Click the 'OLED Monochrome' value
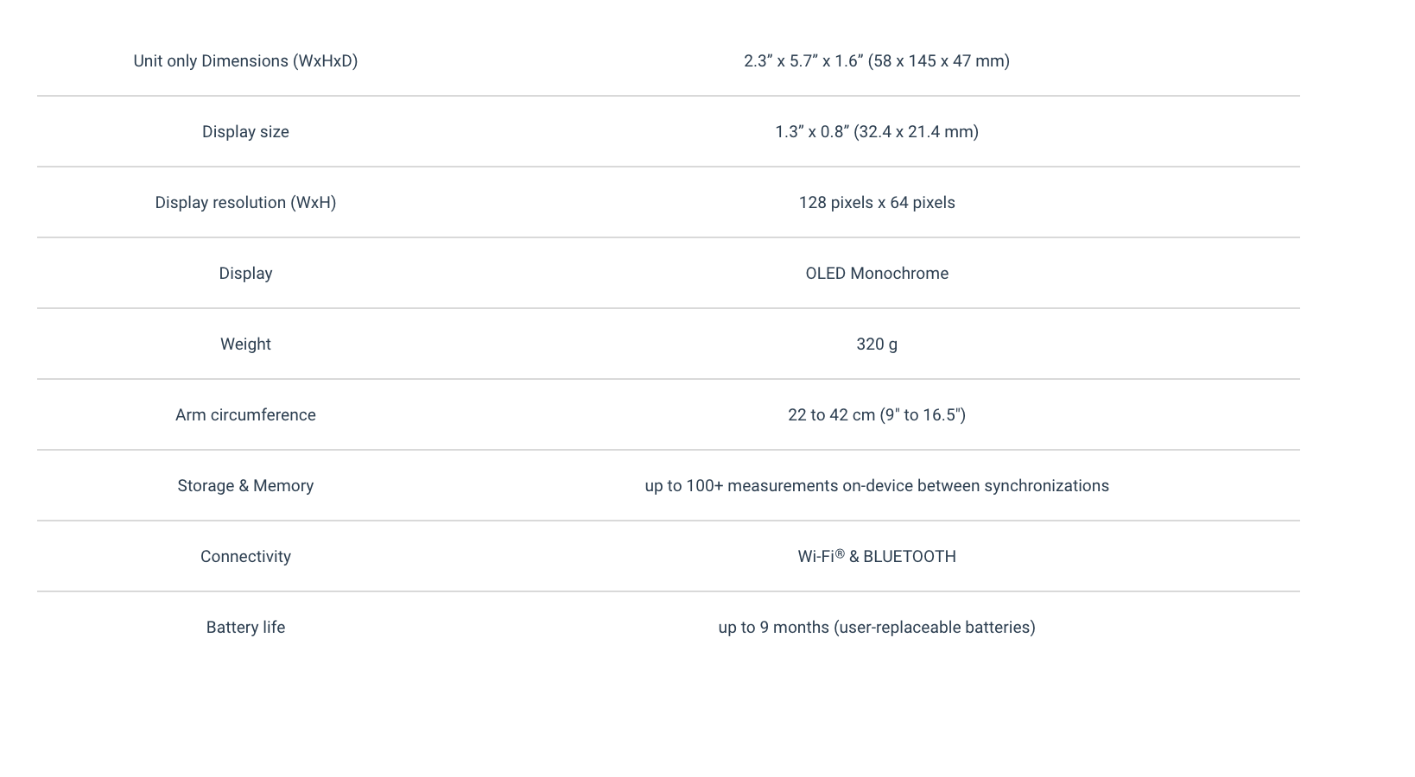The width and height of the screenshot is (1415, 777). pos(877,274)
